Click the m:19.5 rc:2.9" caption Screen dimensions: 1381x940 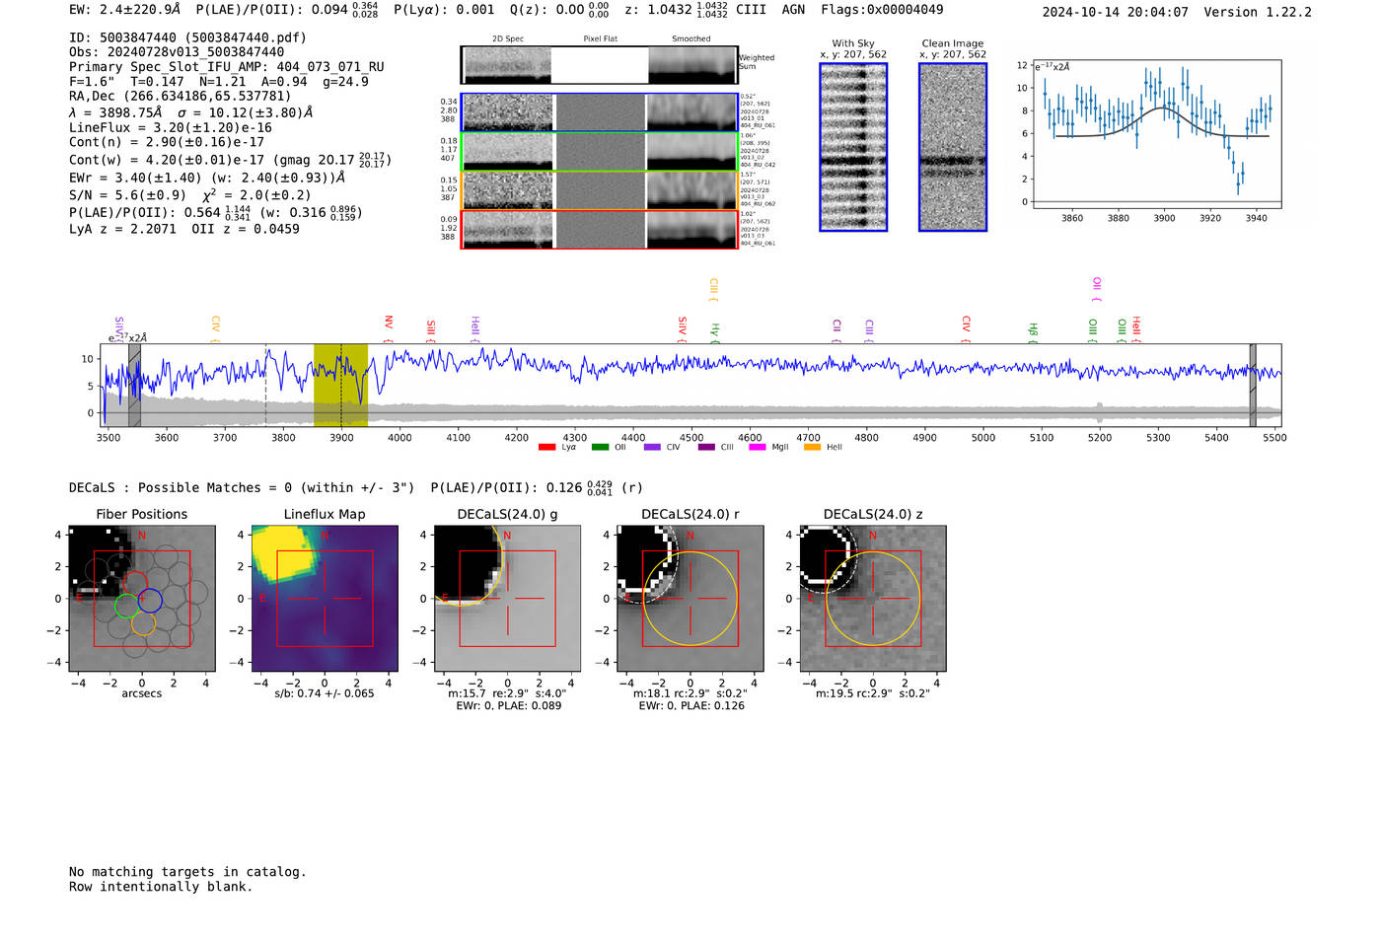click(873, 693)
